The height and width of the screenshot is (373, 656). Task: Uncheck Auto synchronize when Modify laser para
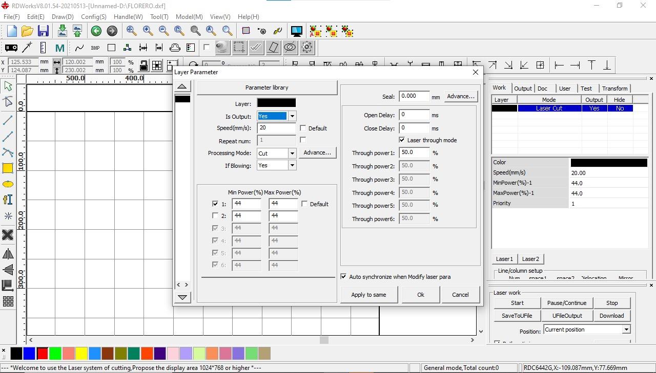(x=343, y=277)
